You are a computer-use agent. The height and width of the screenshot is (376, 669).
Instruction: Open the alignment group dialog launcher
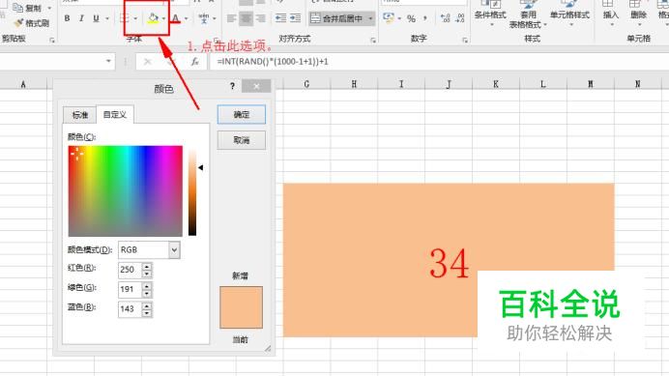[x=373, y=41]
